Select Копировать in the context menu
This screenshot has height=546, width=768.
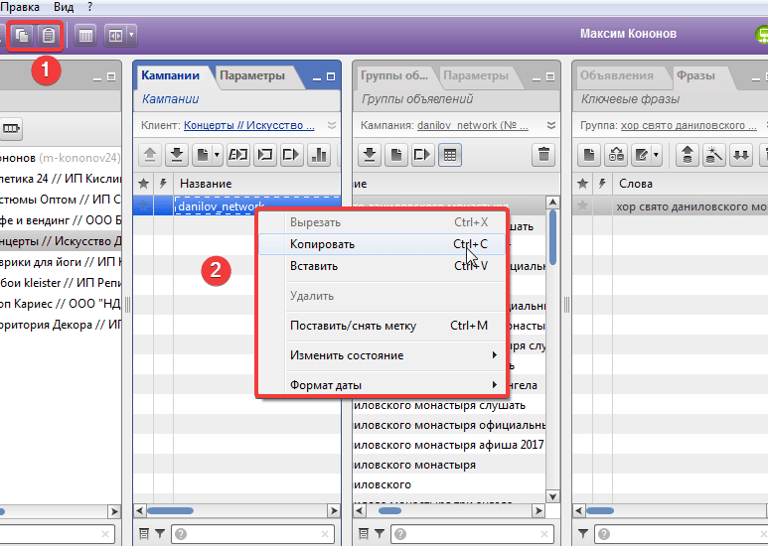point(322,244)
